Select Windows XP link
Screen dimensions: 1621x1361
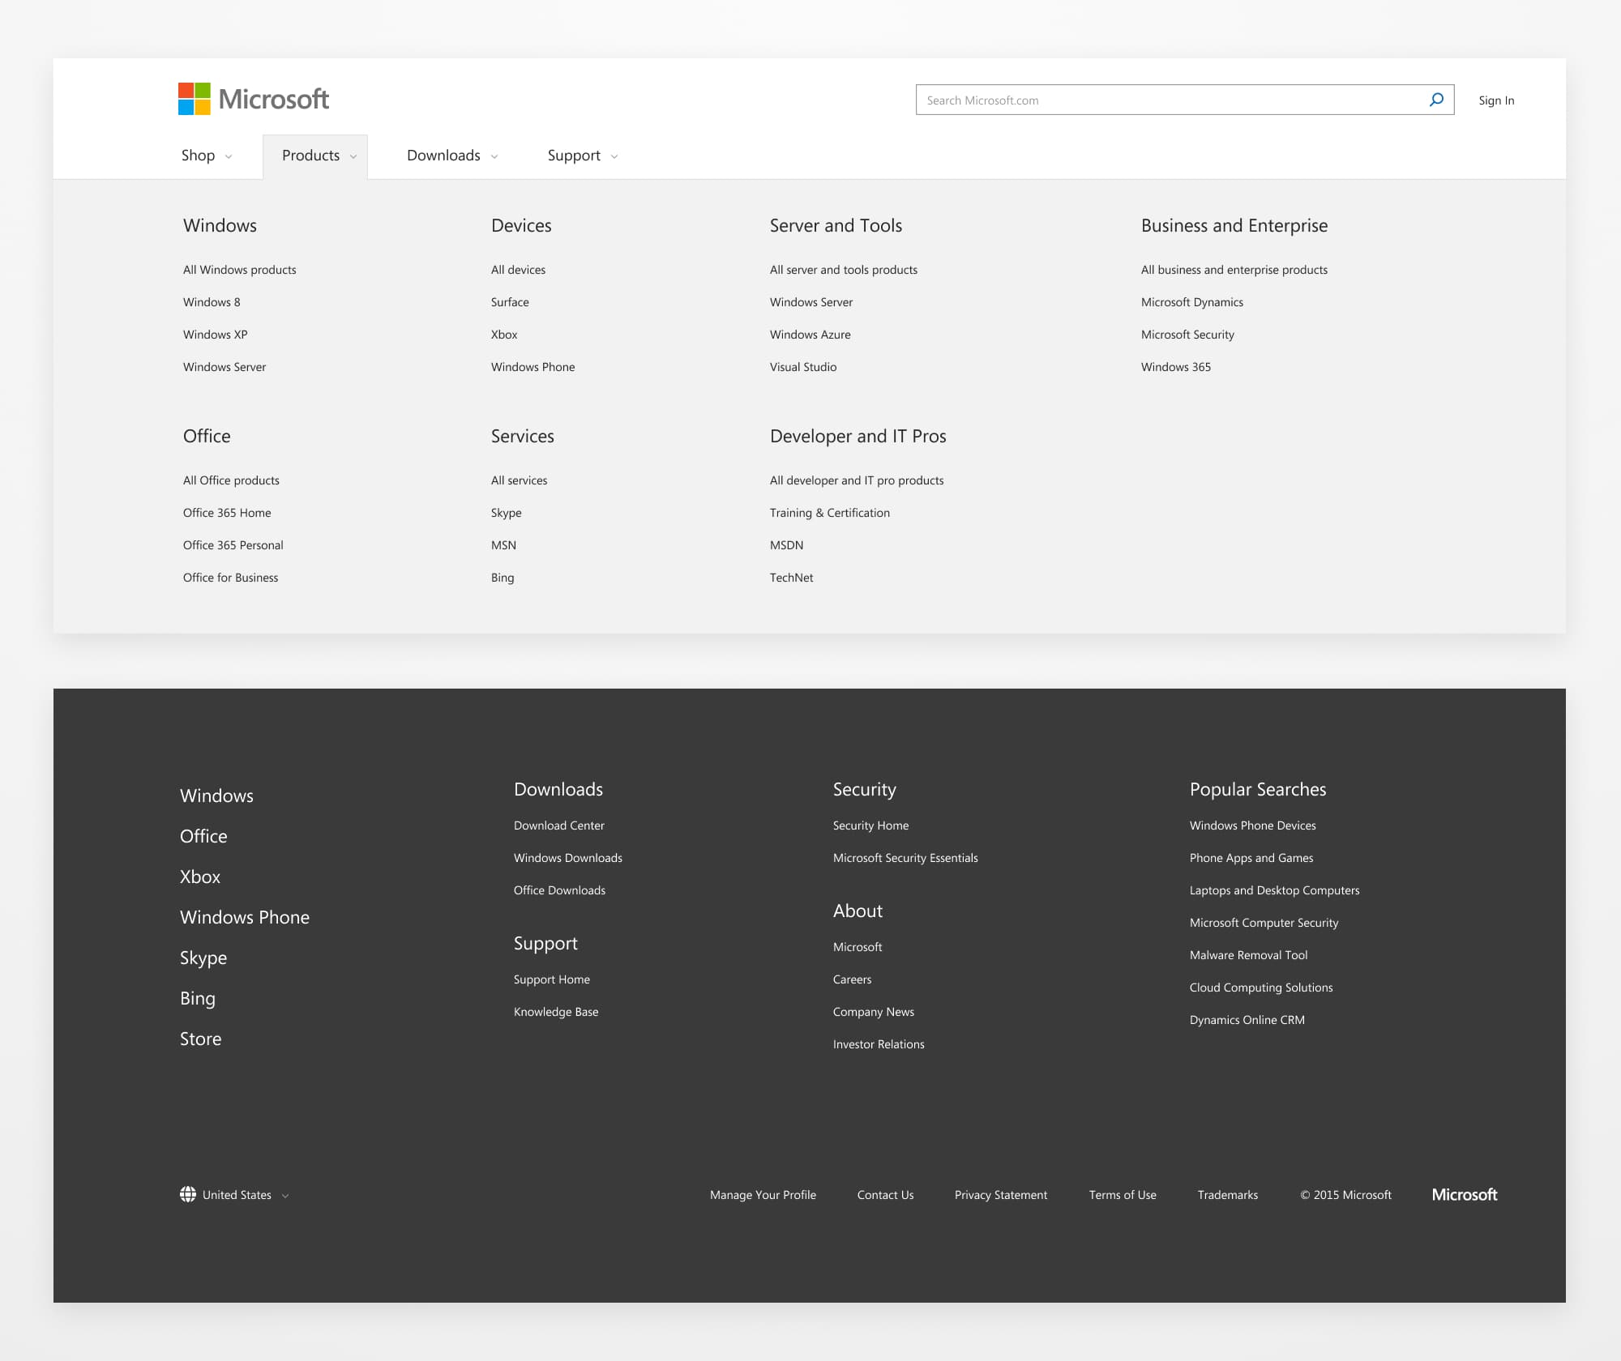(216, 335)
